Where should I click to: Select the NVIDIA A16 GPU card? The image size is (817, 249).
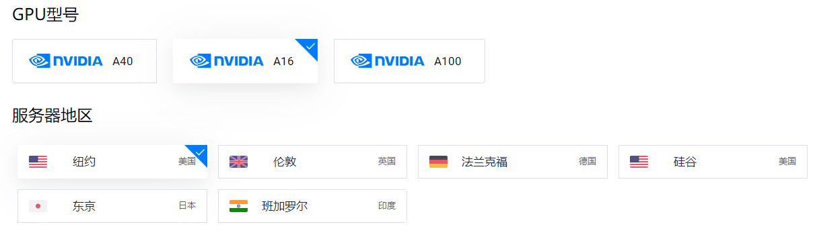245,61
